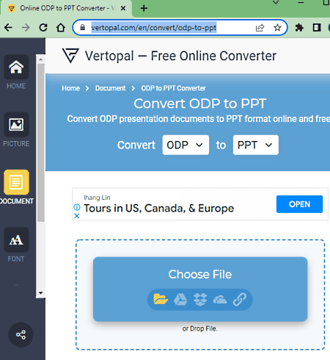Open browser extensions menu
The image size is (330, 360).
click(x=299, y=27)
